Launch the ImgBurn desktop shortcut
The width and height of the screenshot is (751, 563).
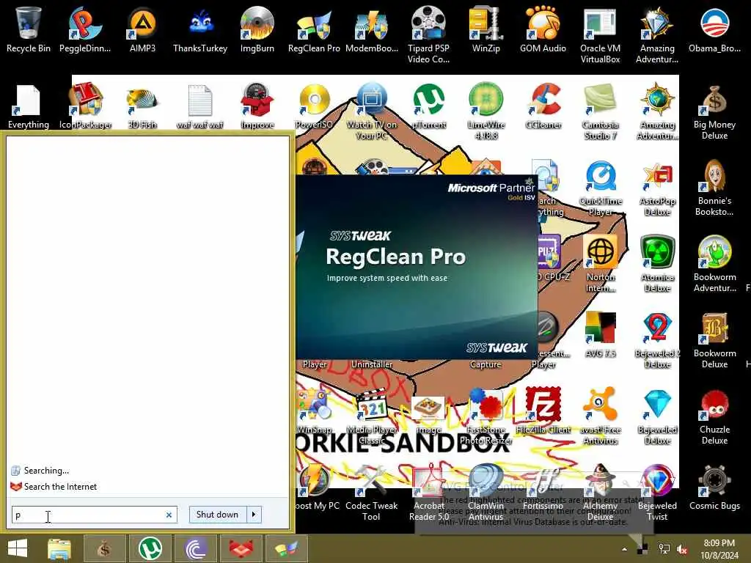(257, 29)
